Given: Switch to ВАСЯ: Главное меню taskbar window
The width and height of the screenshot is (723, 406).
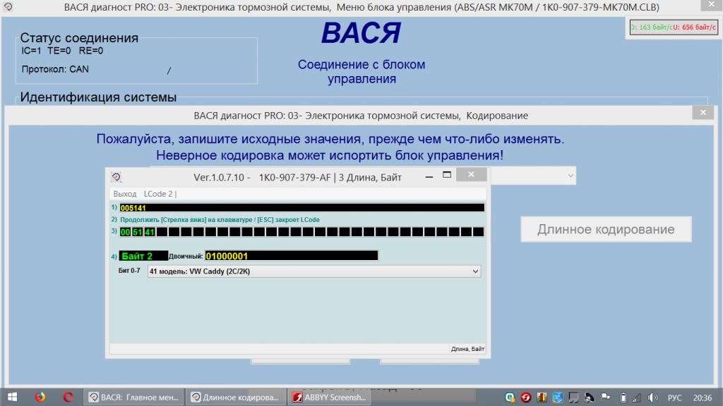Looking at the screenshot, I should pos(133,398).
